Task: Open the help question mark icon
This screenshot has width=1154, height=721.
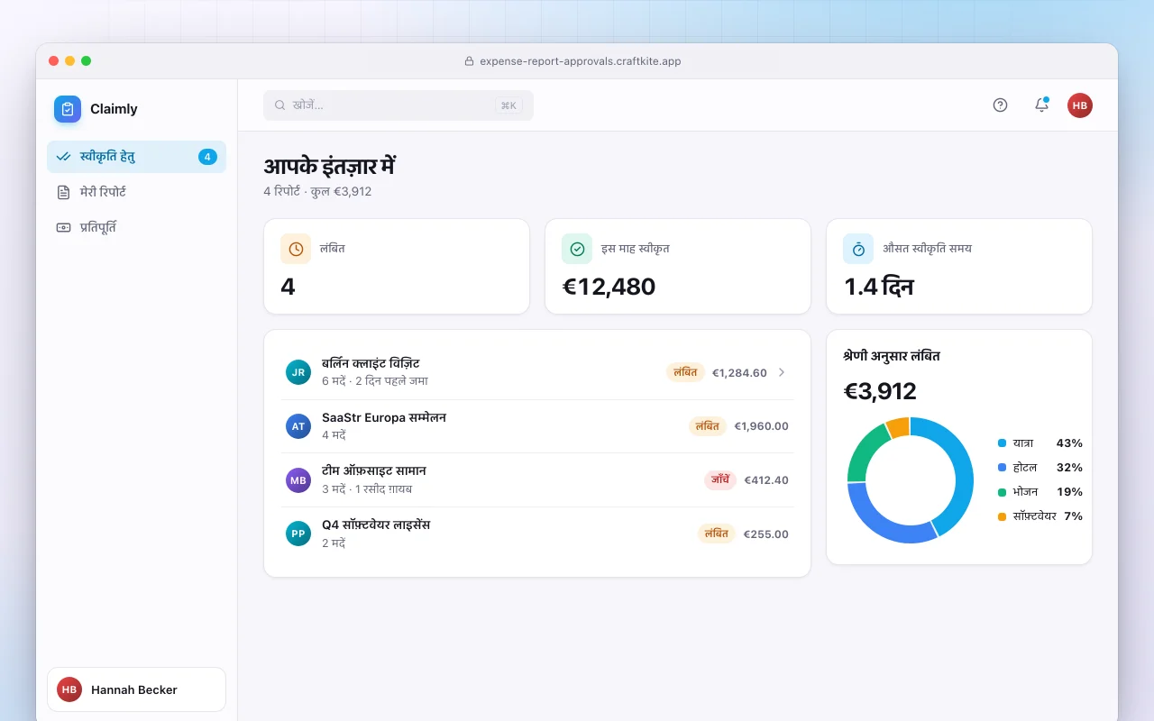Action: coord(1000,105)
